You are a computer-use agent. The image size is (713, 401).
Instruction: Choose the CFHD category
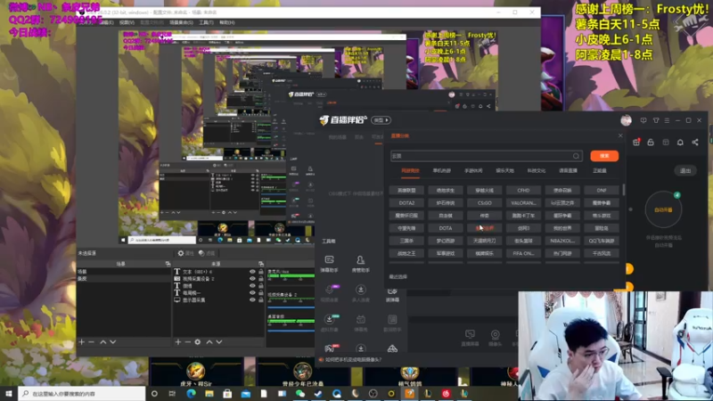tap(523, 191)
